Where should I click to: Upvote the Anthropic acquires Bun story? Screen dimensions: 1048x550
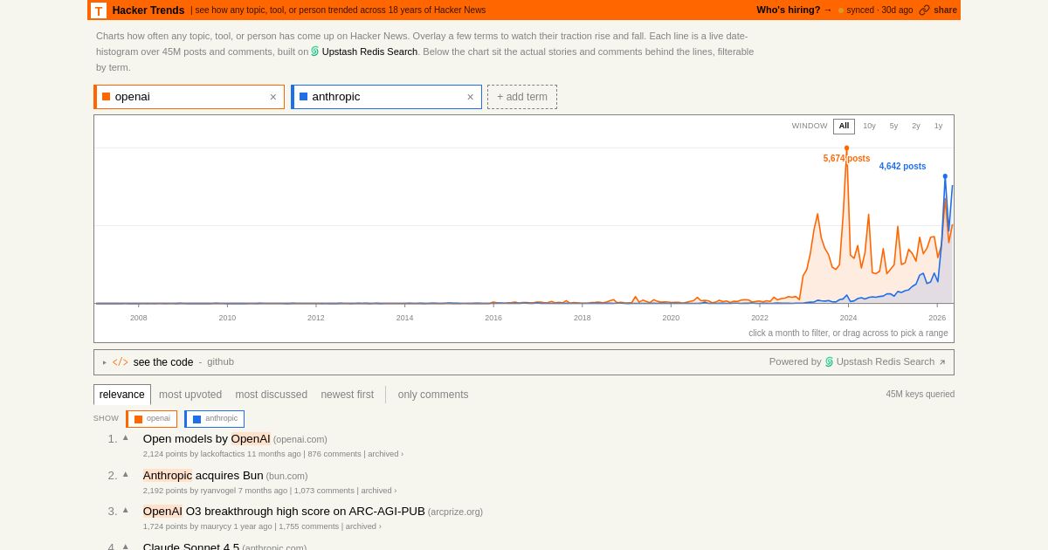[126, 474]
